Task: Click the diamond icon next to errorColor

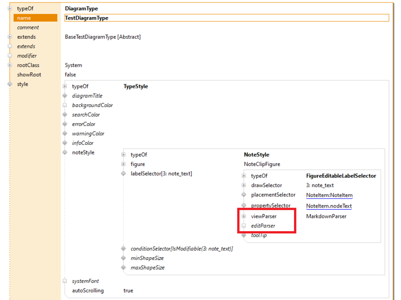Action: click(65, 124)
